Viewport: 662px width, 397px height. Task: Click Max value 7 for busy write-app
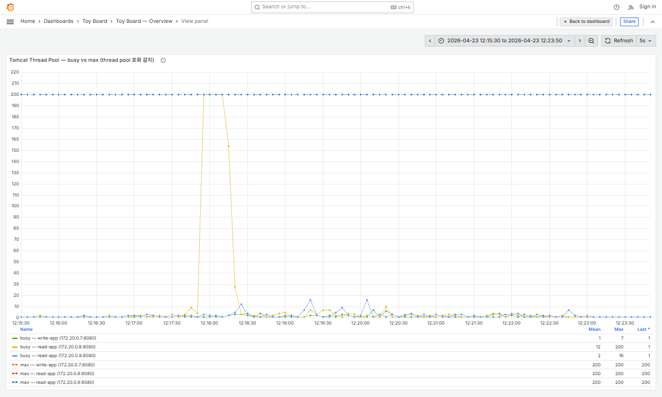click(622, 338)
